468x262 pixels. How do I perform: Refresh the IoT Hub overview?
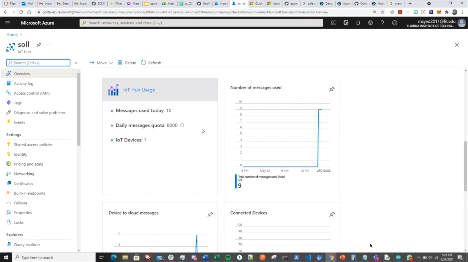pos(151,63)
